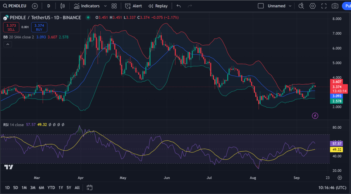This screenshot has width=351, height=194.
Task: Click the blue 3.093 basis price label
Action: coord(336,96)
